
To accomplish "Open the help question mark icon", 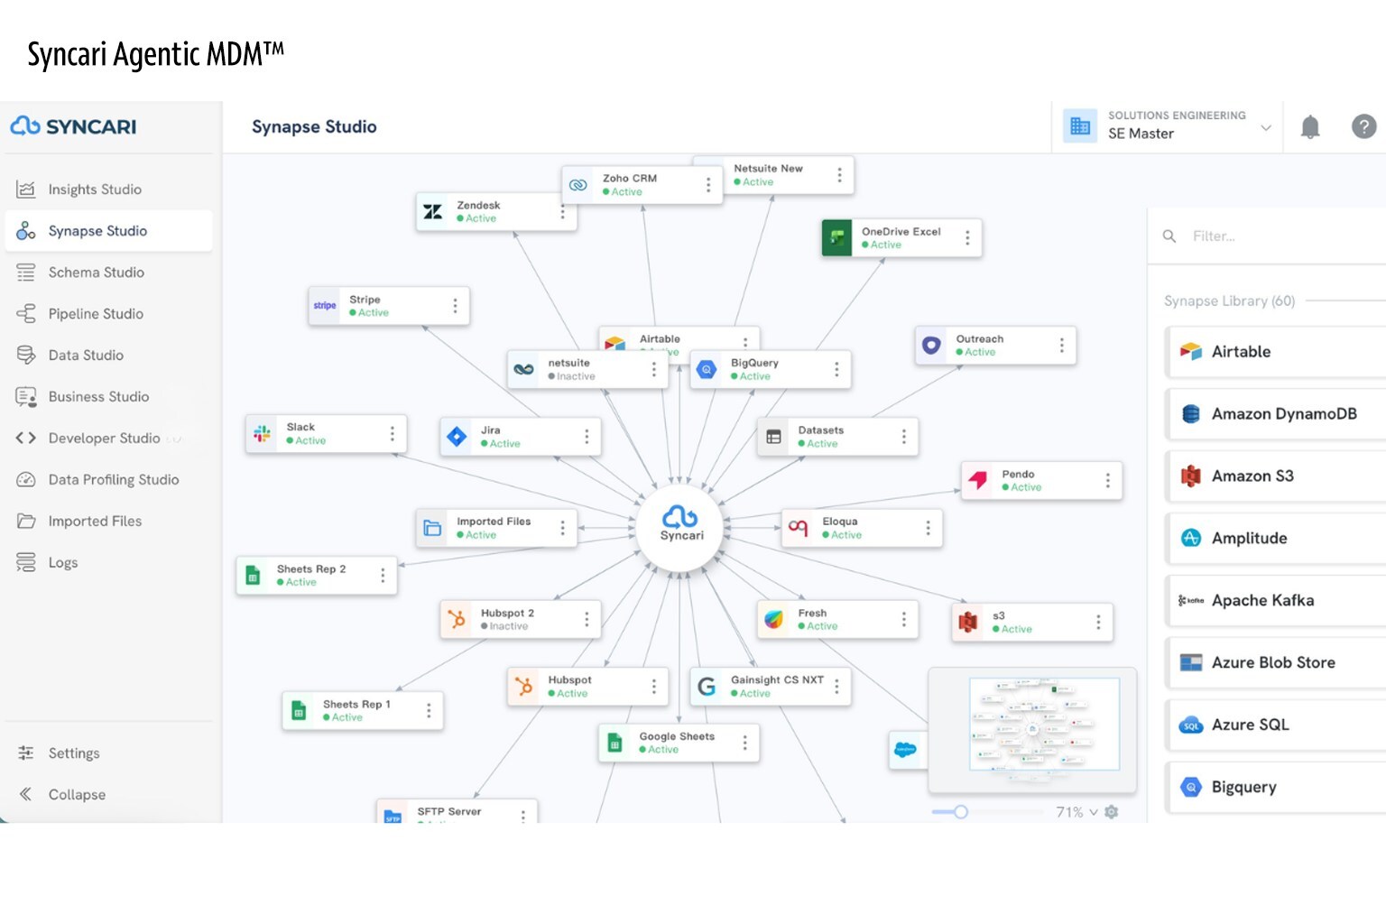I will (x=1363, y=127).
